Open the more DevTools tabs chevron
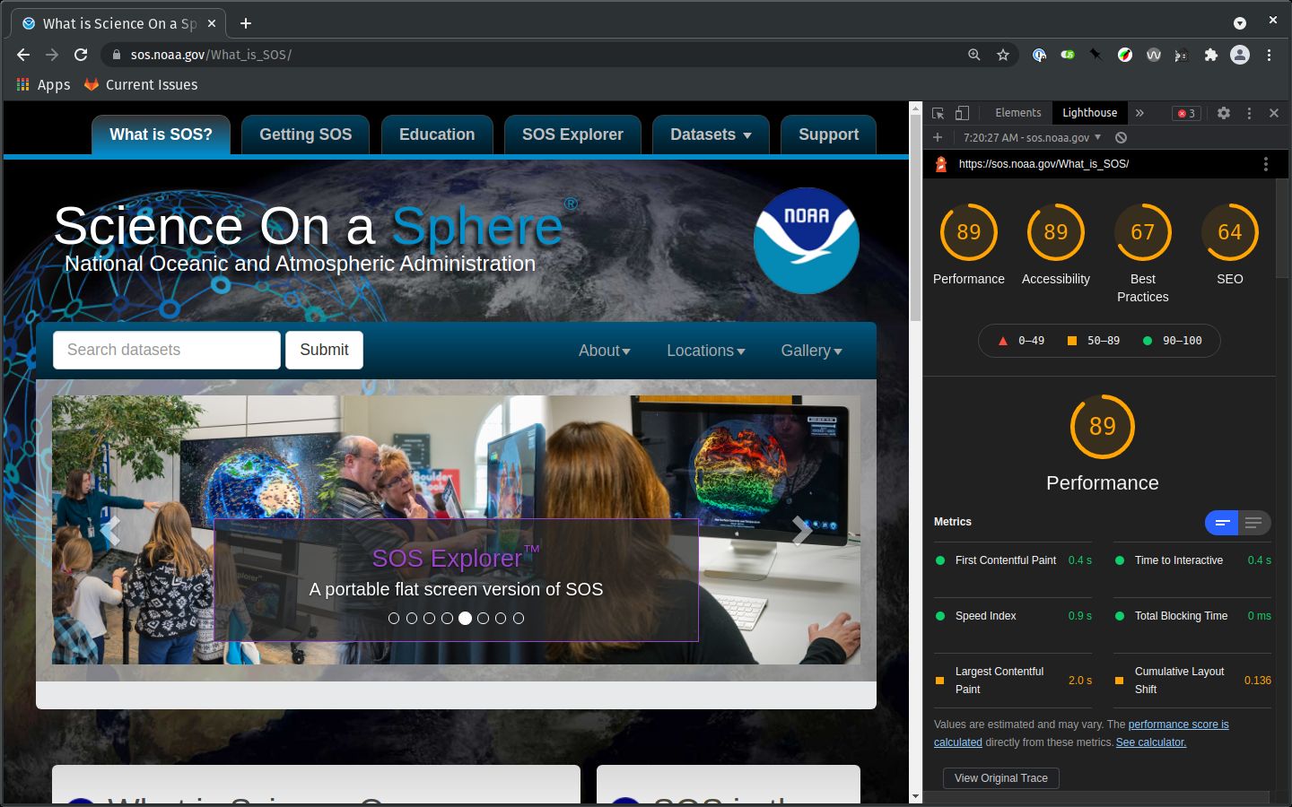Viewport: 1292px width, 807px height. [1139, 113]
